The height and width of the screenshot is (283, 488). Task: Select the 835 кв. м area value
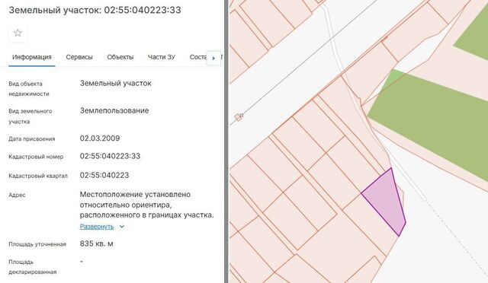[97, 243]
